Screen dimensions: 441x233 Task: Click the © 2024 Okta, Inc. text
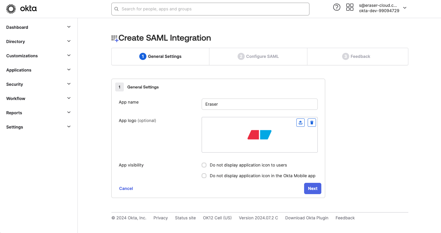coord(129,218)
